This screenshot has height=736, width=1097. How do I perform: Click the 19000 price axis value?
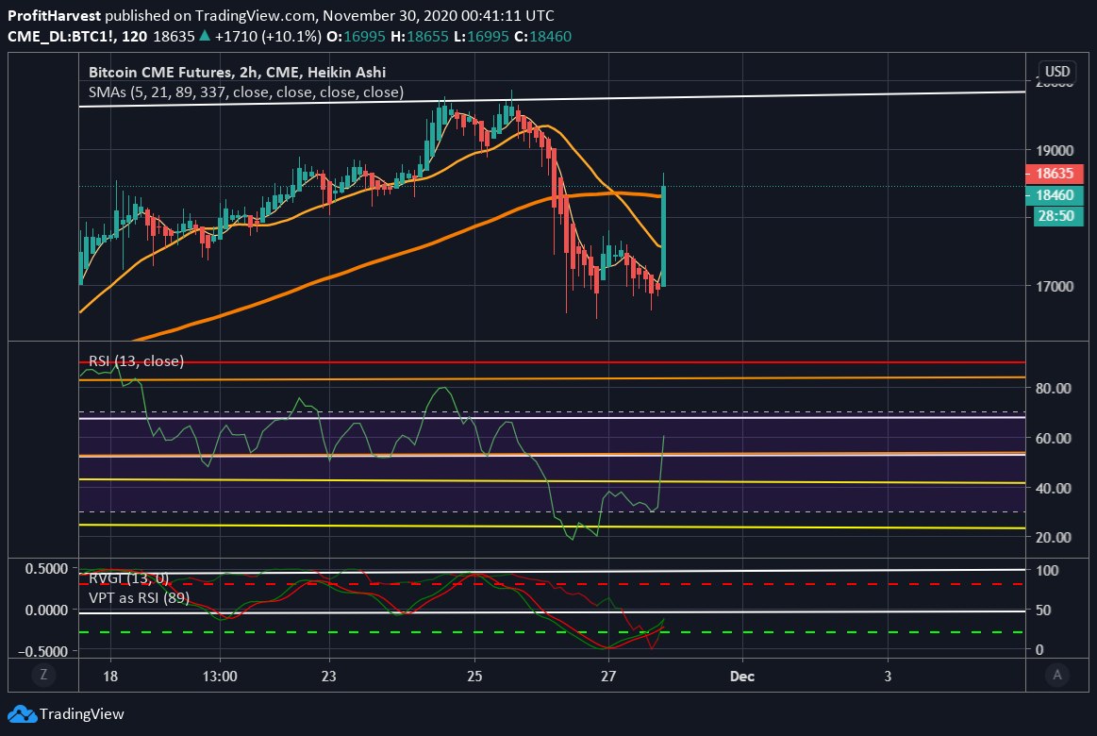[1055, 150]
